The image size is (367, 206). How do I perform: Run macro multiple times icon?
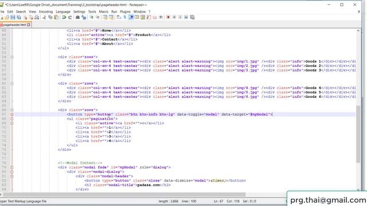[x=186, y=17]
